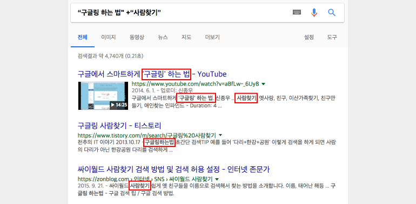Open 설정 search settings
Viewport: 416px width, 204px height.
click(x=309, y=37)
